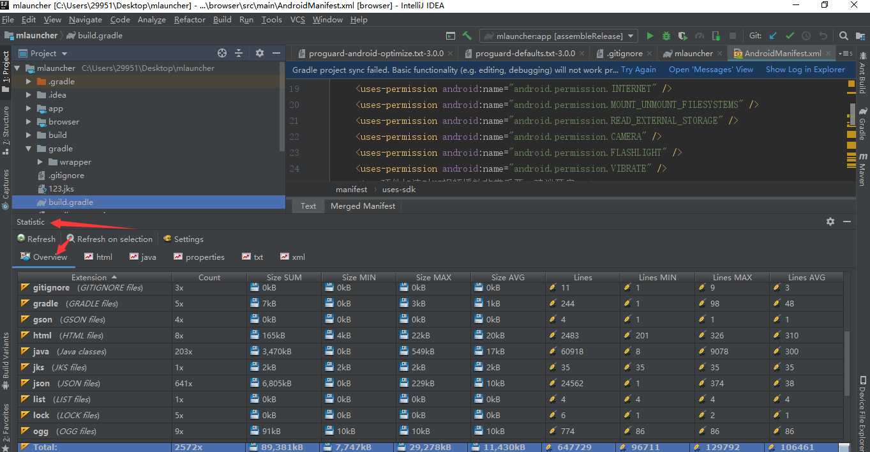Show hidden editor tabs list
The image size is (870, 452).
coord(846,53)
